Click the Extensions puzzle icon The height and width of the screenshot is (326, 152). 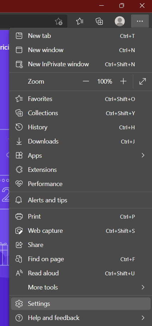19,170
